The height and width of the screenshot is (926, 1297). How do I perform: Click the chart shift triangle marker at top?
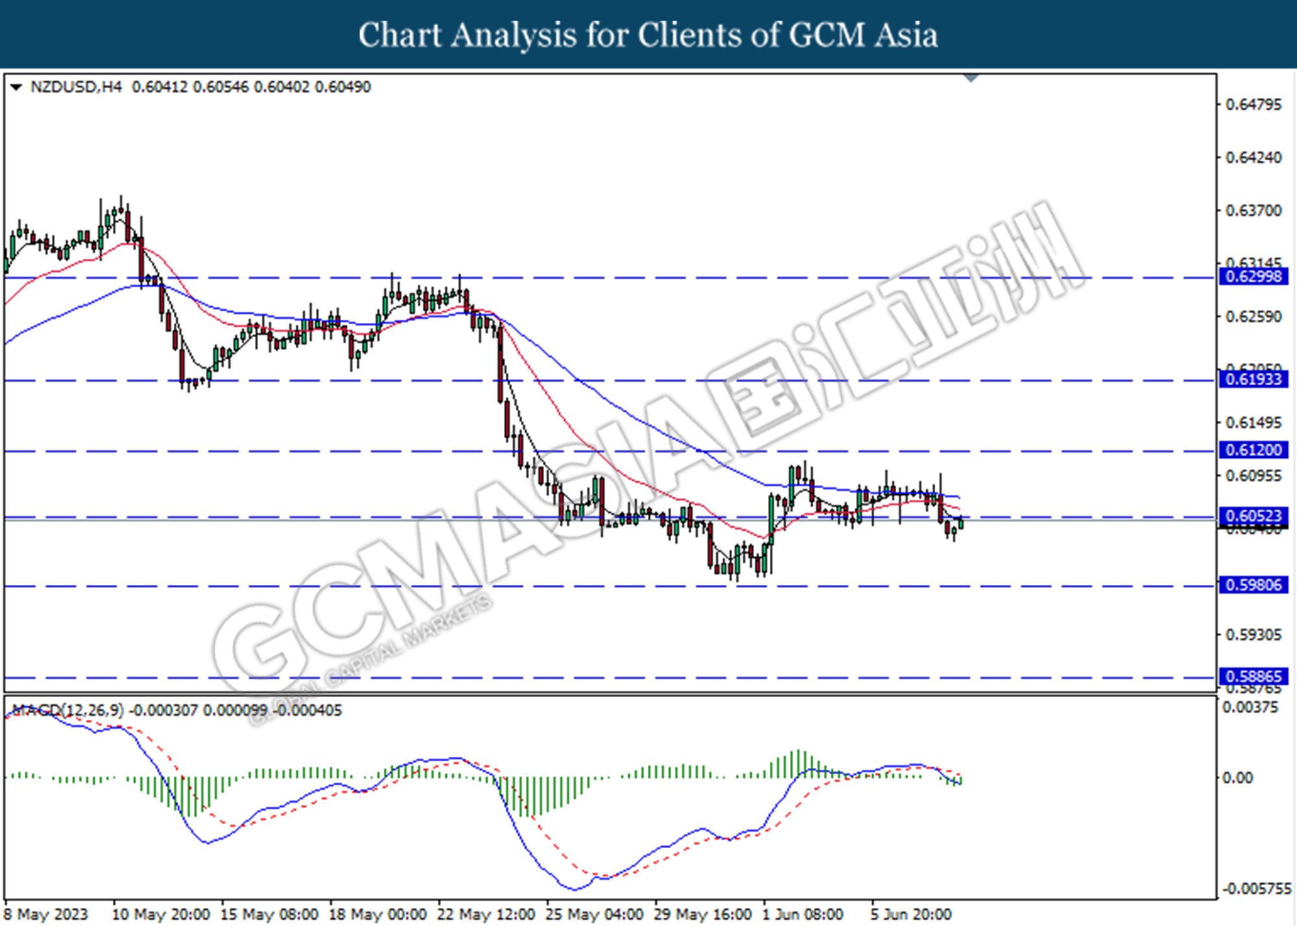(x=971, y=78)
